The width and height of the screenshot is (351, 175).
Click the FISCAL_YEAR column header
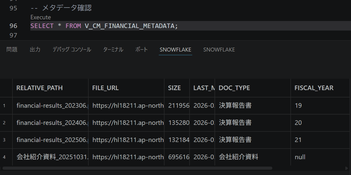[x=314, y=88]
